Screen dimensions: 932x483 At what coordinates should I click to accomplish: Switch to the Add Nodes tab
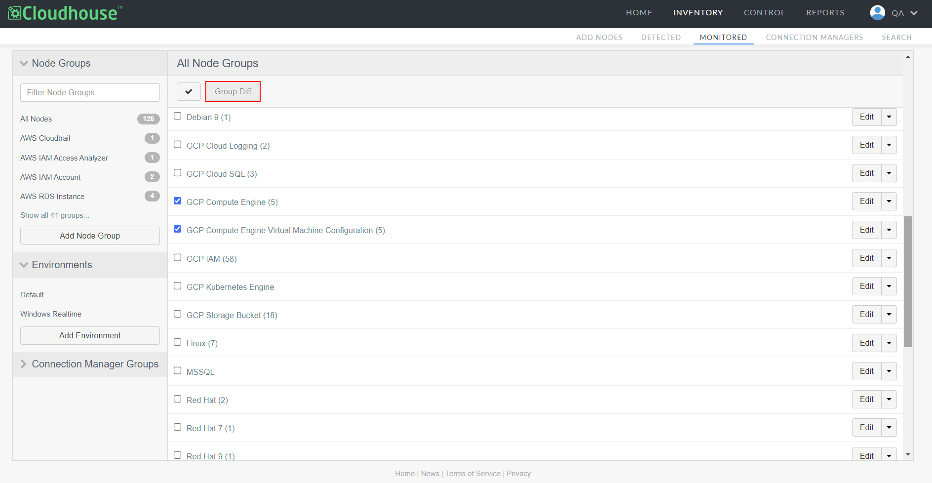[599, 38]
